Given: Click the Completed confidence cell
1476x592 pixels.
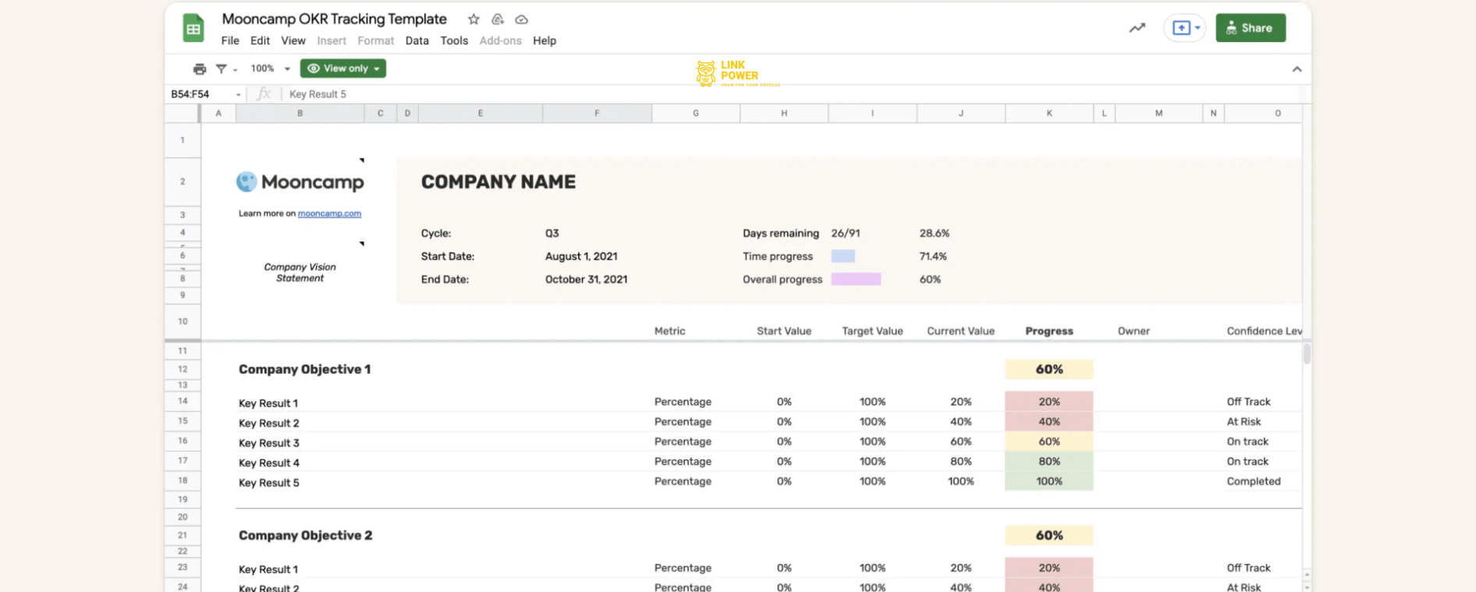Looking at the screenshot, I should 1254,481.
